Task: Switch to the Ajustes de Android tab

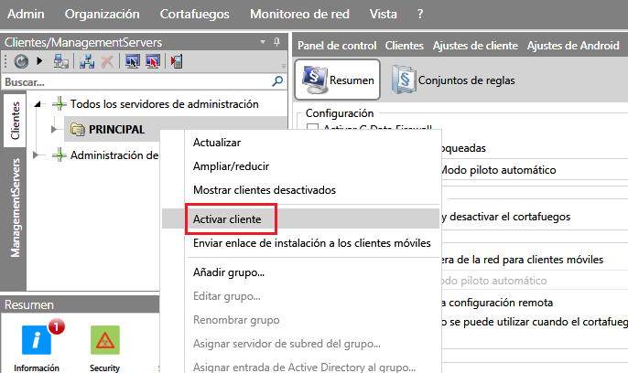Action: [x=573, y=45]
